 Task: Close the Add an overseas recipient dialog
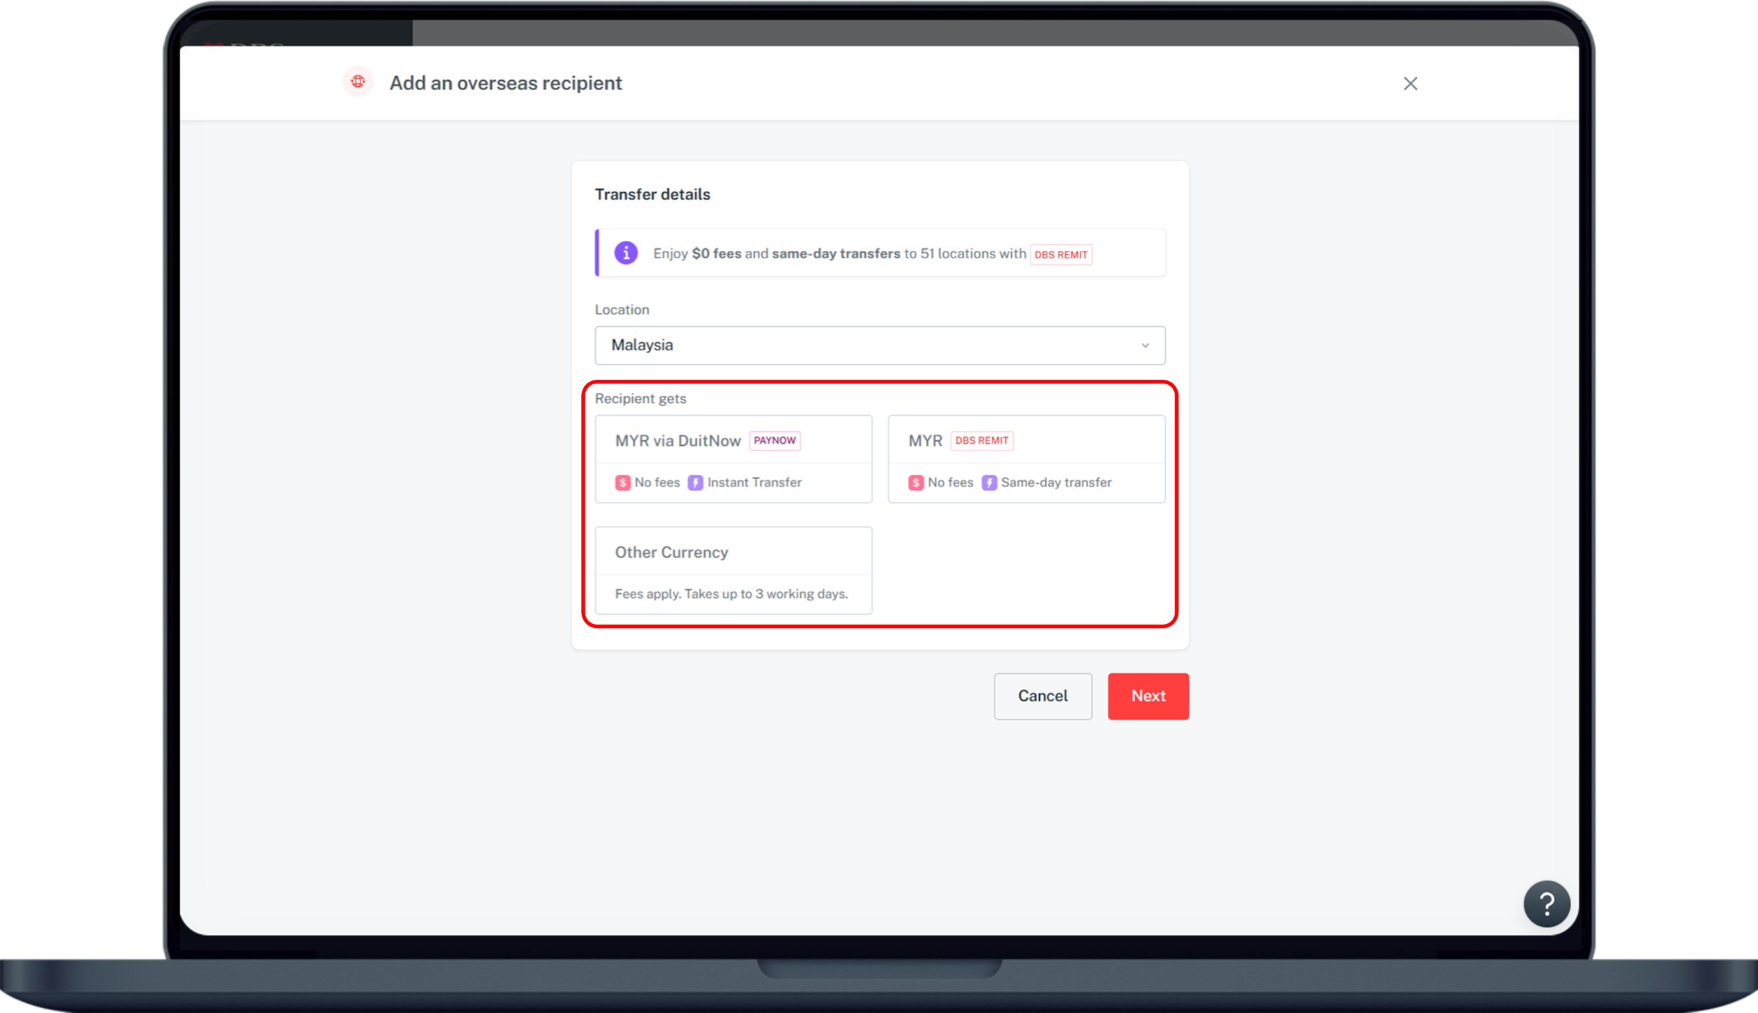click(1410, 83)
